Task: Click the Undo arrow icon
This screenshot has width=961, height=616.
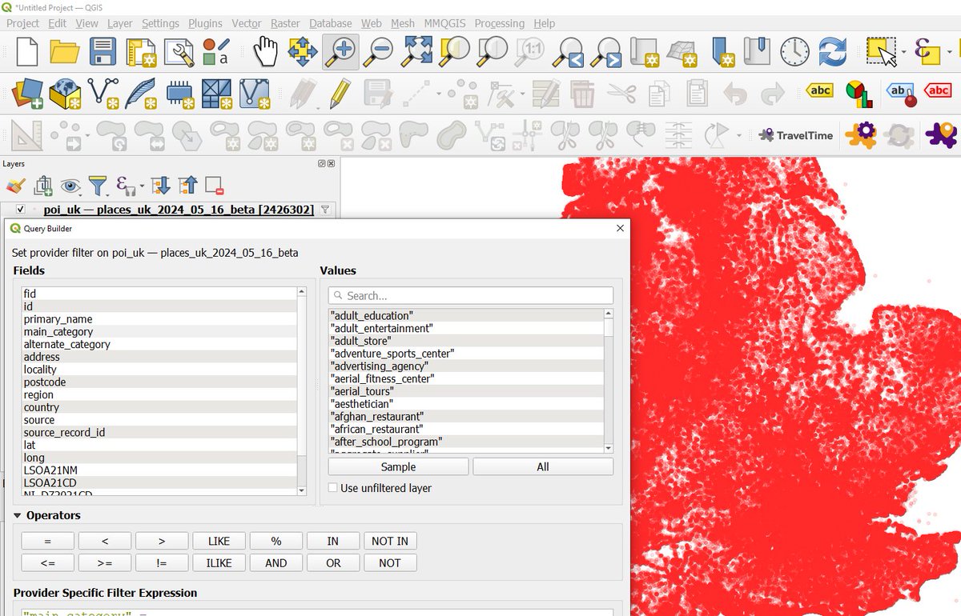Action: [734, 94]
